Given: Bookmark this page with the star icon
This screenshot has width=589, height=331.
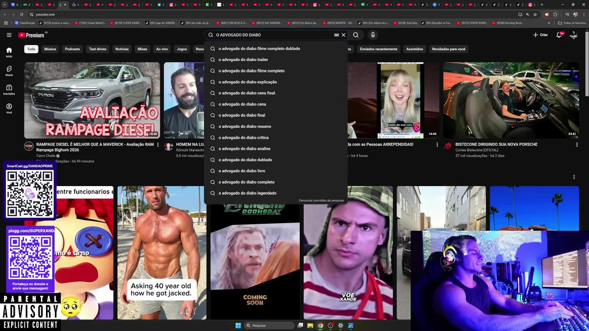Looking at the screenshot, I should (x=535, y=14).
